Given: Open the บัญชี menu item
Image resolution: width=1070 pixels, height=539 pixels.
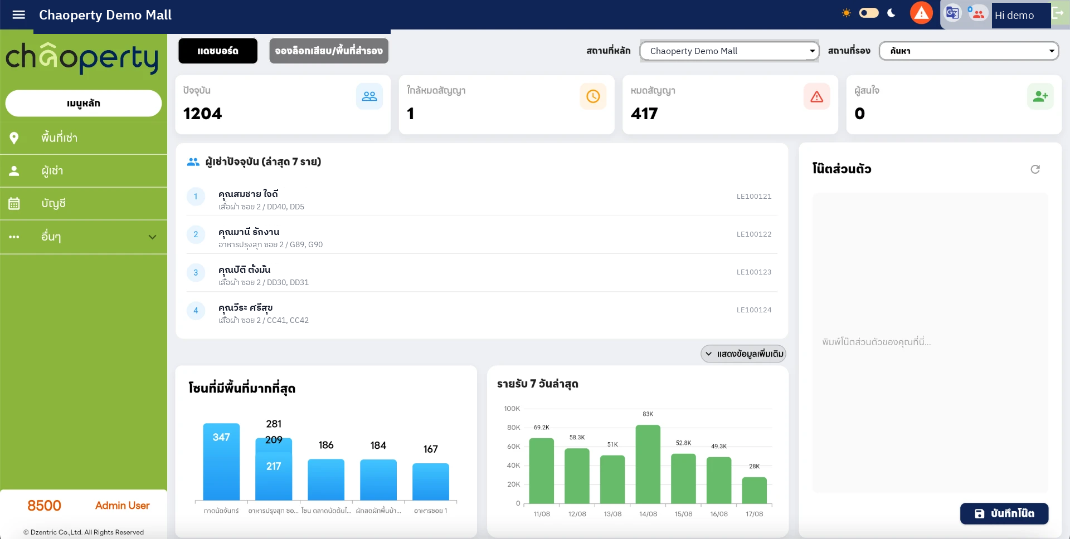Looking at the screenshot, I should 84,204.
